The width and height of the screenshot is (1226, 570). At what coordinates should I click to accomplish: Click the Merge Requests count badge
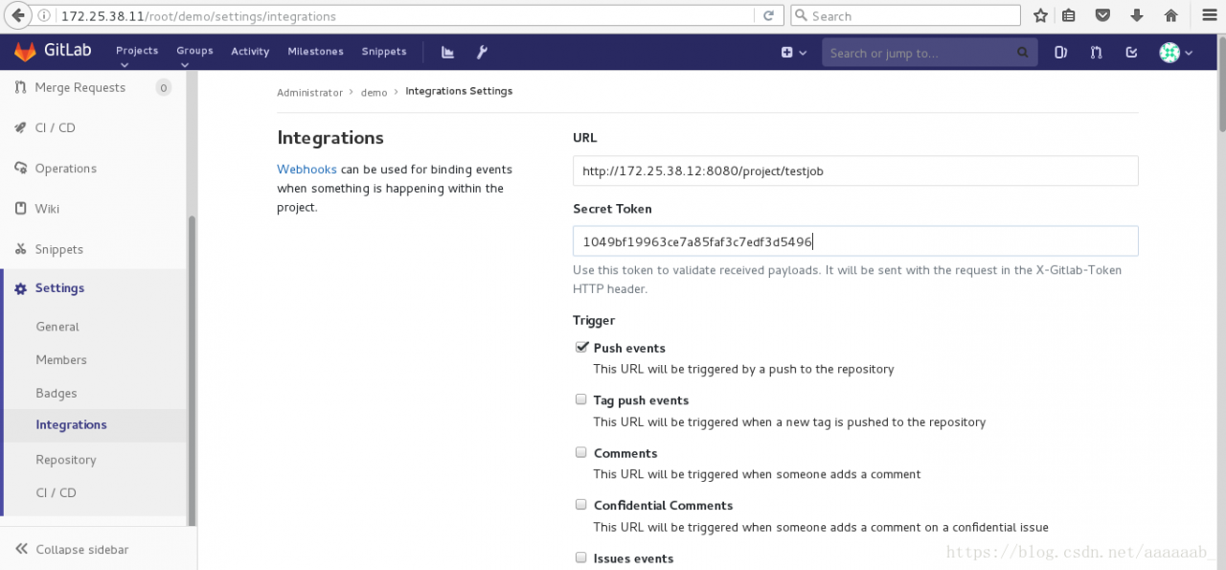[163, 88]
